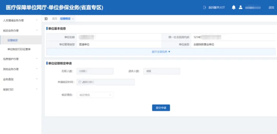Click the 在职人数 input field
Screen dimensions: 277x134
click(95, 71)
